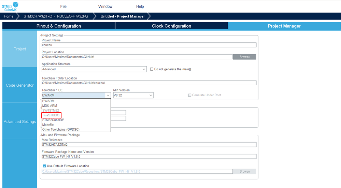341x188 pixels.
Task: Click the Toolchain Folder Location field
Action: [x=149, y=83]
